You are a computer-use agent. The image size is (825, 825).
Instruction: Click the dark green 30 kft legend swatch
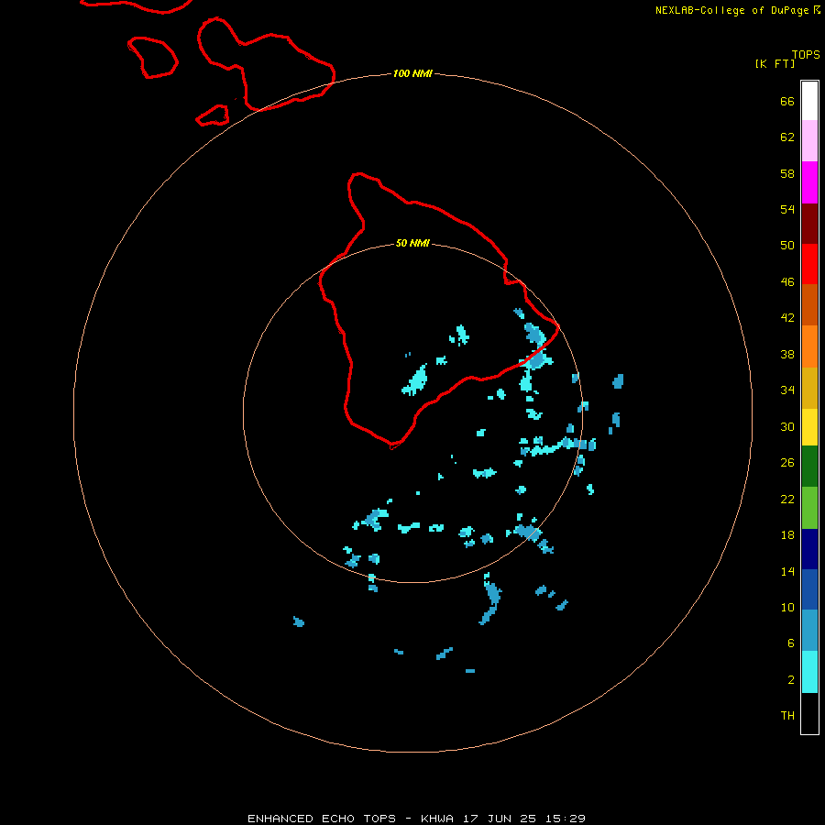tap(809, 467)
